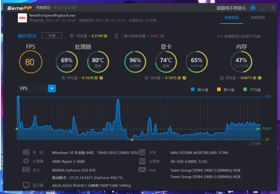Image resolution: width=280 pixels, height=194 pixels.
Task: Click MAG B550M MORTAR motherboard text
Action: pyautogui.click(x=199, y=153)
